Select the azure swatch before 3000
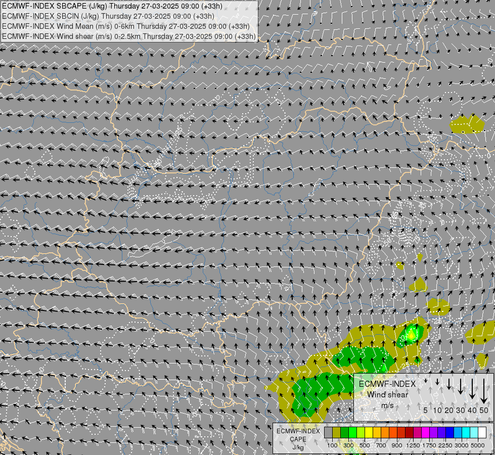Image resolution: width=495 pixels, height=455 pixels. [x=459, y=433]
